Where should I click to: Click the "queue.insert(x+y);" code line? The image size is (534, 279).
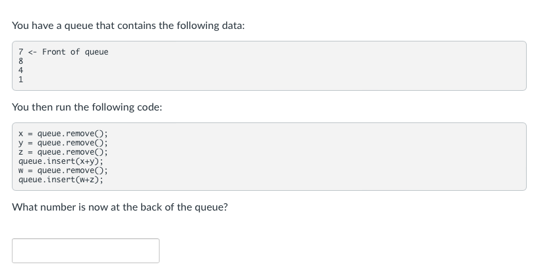tap(61, 161)
